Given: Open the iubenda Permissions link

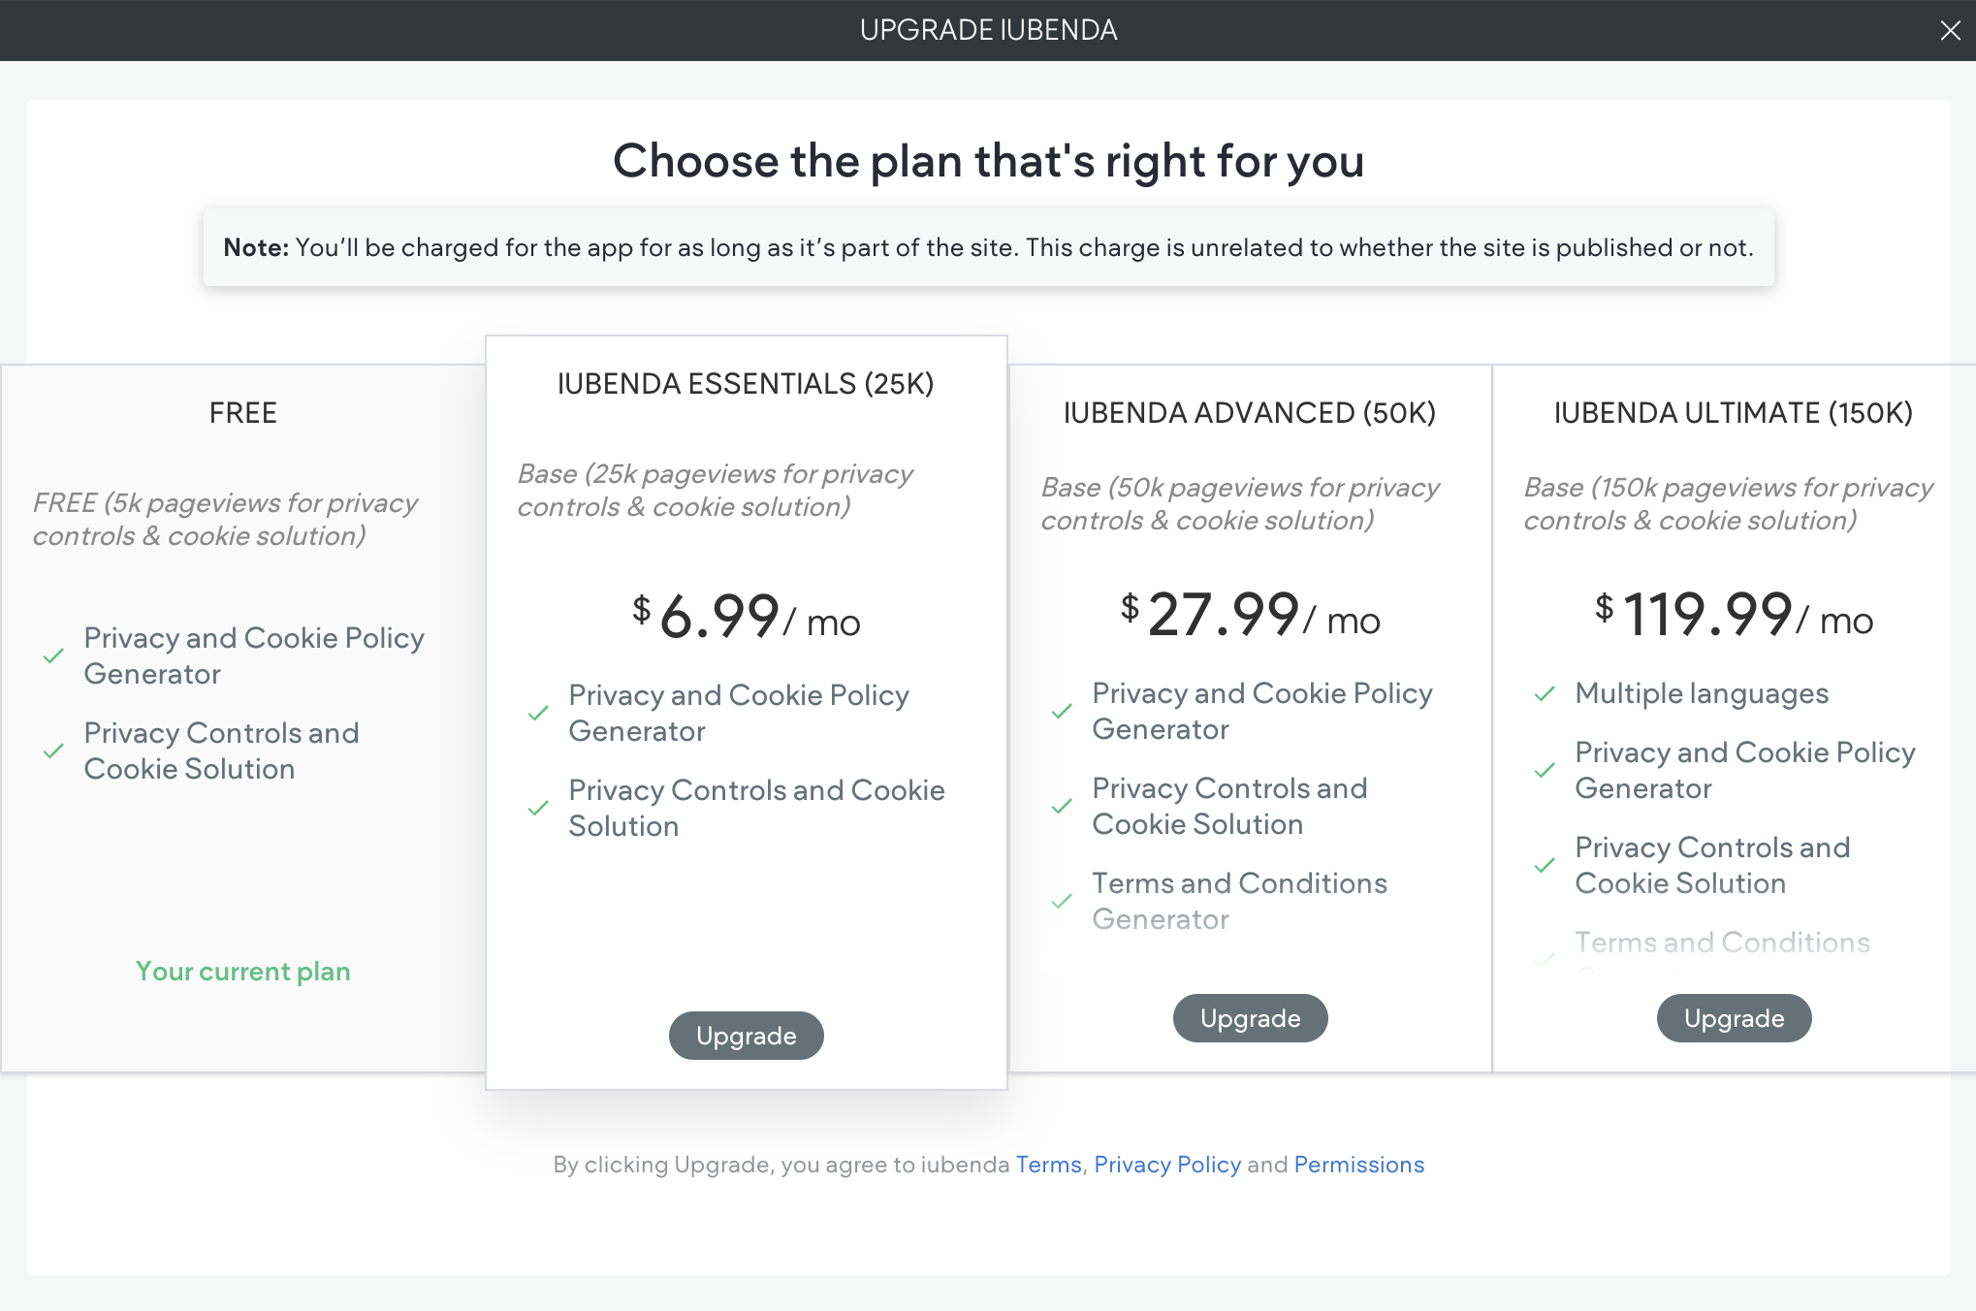Looking at the screenshot, I should point(1358,1165).
